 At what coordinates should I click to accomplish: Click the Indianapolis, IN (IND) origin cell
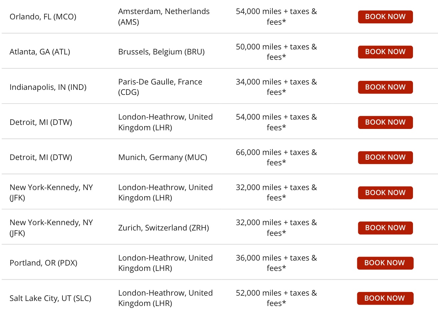click(x=48, y=87)
